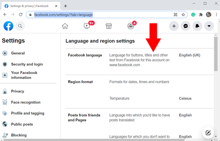Click the browser Back arrow

point(5,14)
